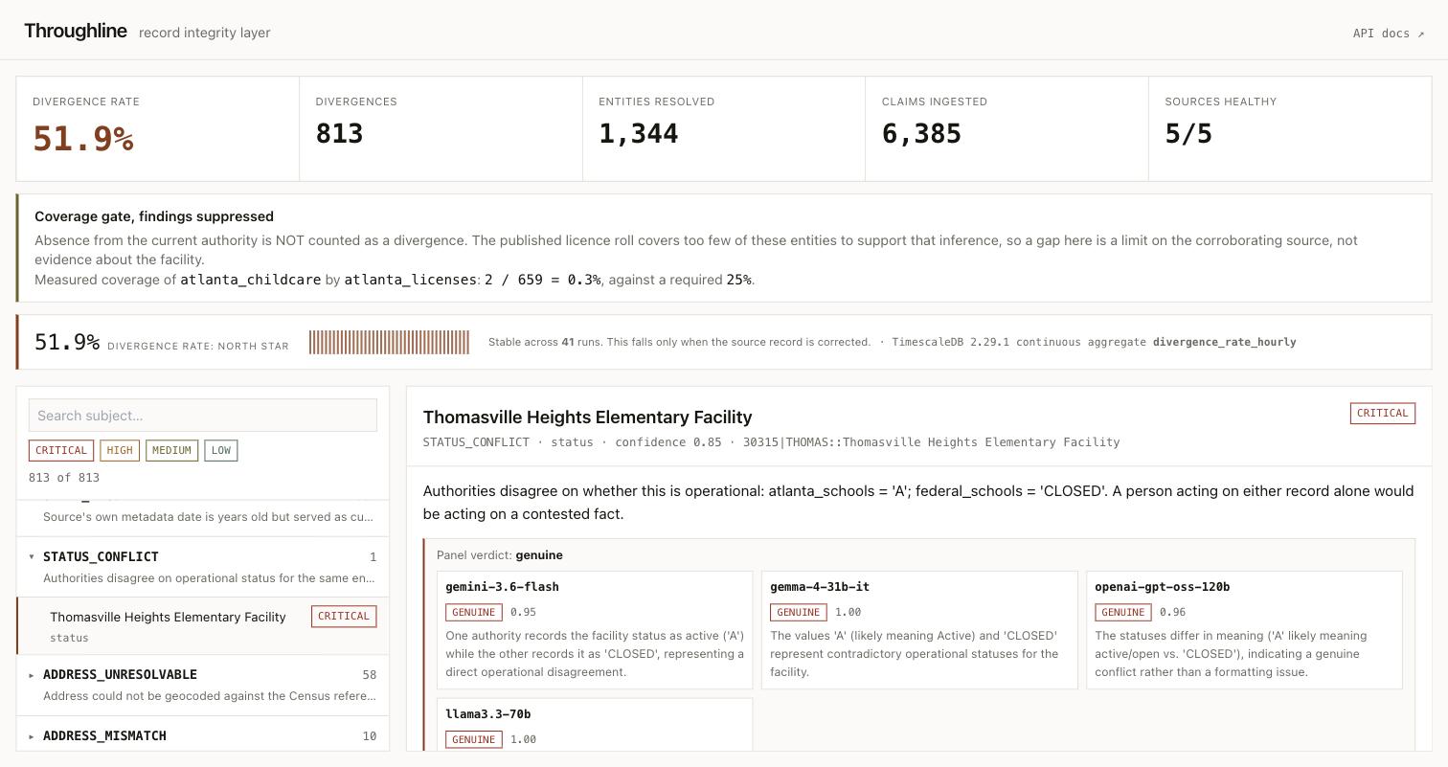Image resolution: width=1448 pixels, height=767 pixels.
Task: Expand the ADDRESS_MISMATCH group
Action: pyautogui.click(x=203, y=735)
